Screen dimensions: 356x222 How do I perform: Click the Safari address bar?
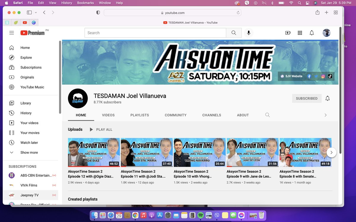click(x=172, y=13)
